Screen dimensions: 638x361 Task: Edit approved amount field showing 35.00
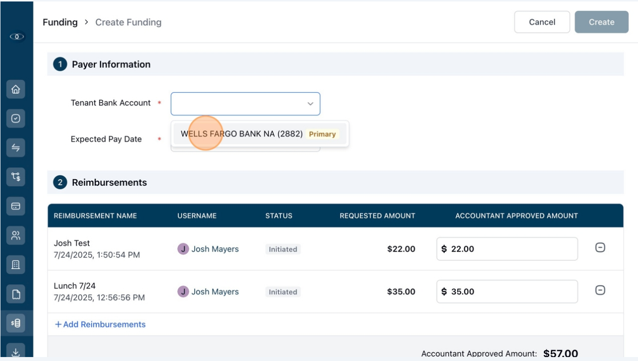point(507,292)
